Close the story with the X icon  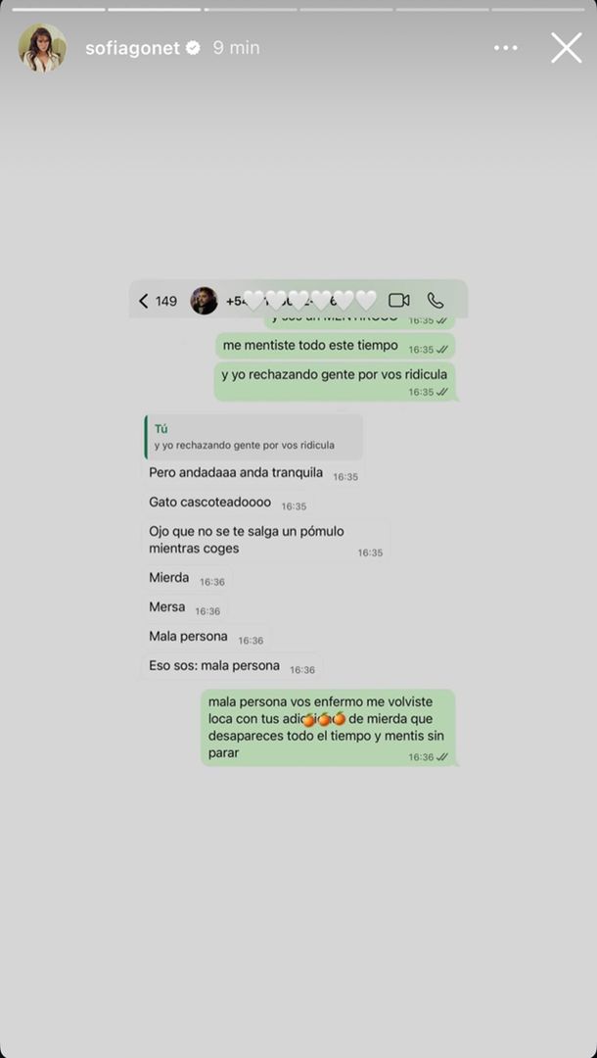pos(566,48)
